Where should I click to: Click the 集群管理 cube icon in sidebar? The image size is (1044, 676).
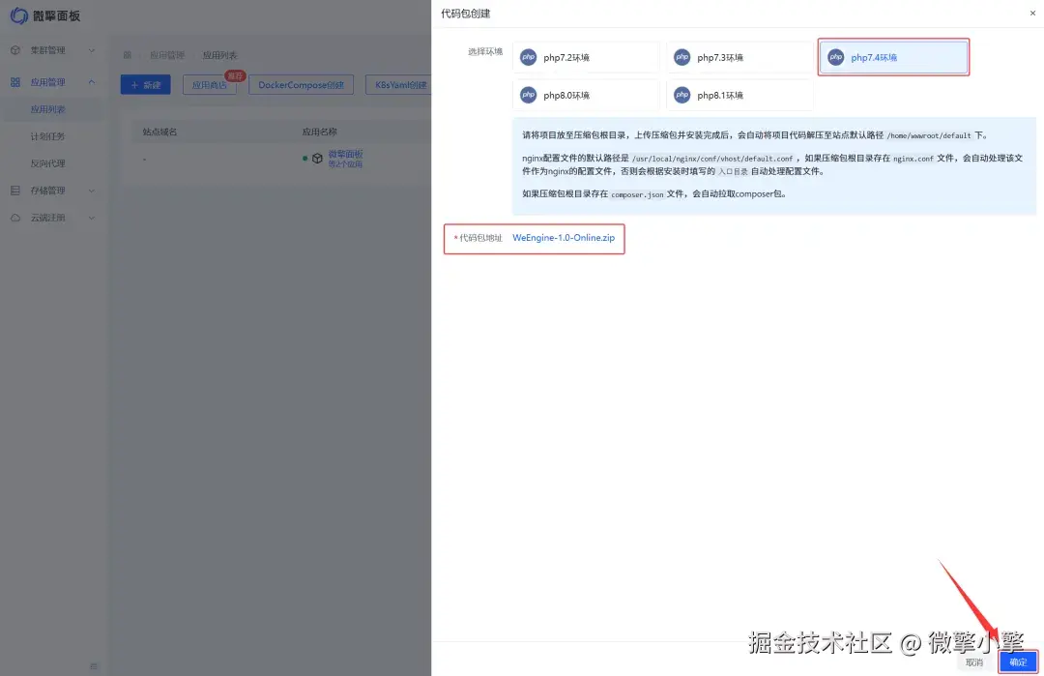click(x=14, y=49)
